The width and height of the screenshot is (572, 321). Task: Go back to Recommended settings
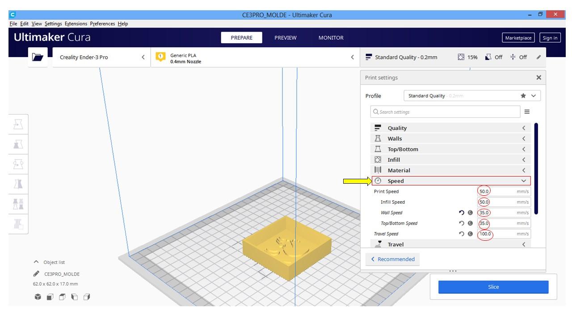(393, 259)
